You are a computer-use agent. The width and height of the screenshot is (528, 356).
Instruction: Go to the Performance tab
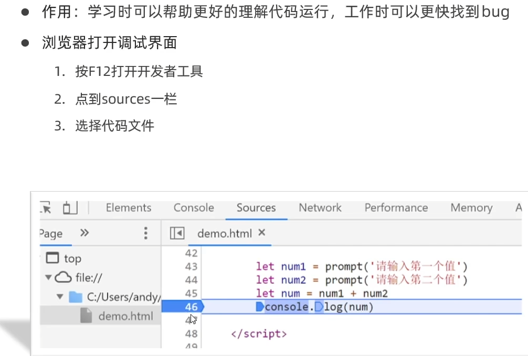pyautogui.click(x=396, y=207)
